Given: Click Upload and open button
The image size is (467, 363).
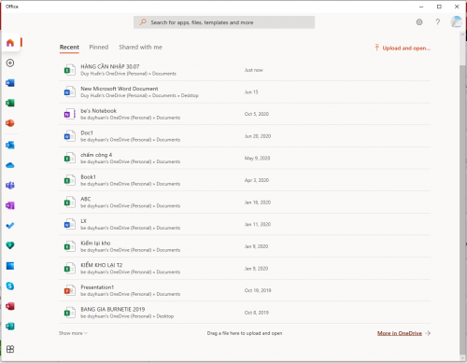Looking at the screenshot, I should coord(403,48).
